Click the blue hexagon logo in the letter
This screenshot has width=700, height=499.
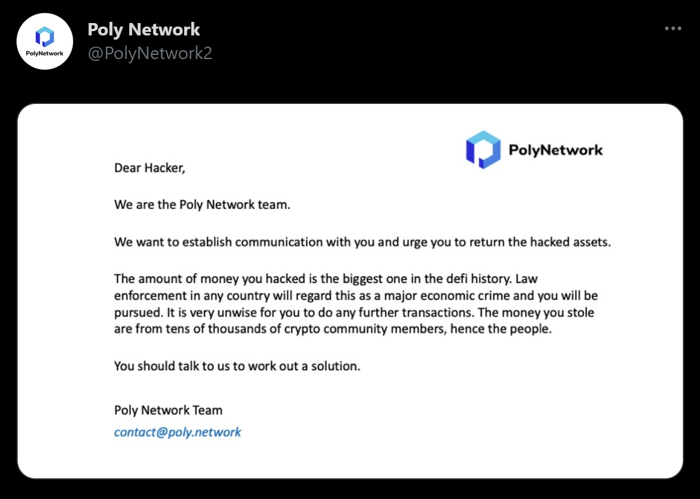(483, 149)
